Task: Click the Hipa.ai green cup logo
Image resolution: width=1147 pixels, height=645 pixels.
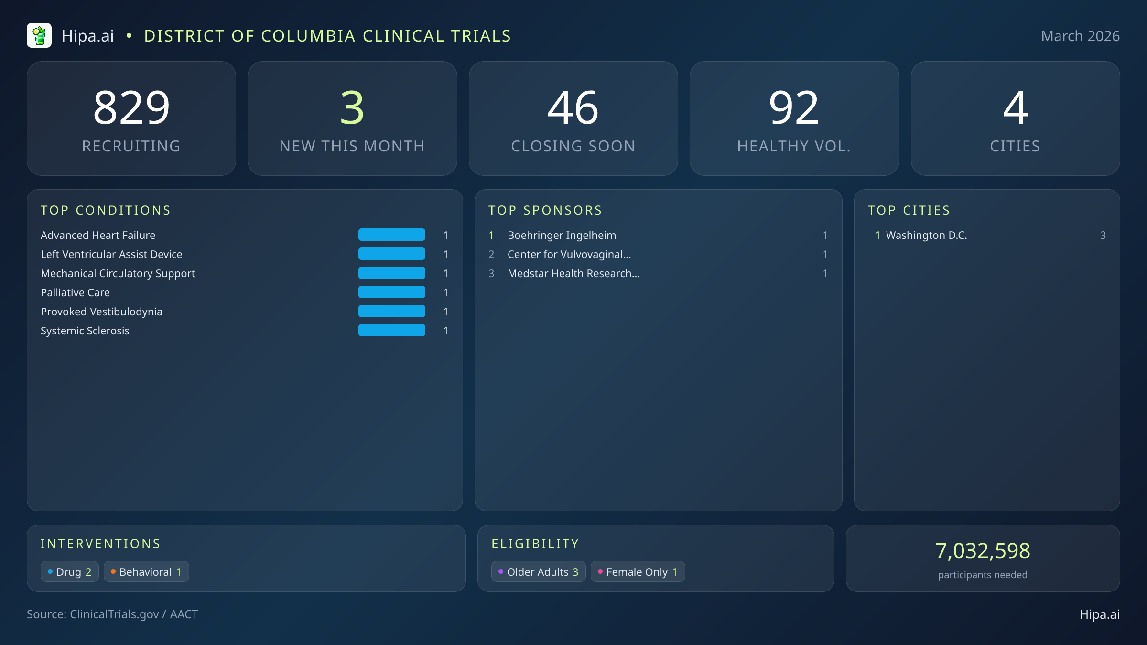Action: click(40, 35)
